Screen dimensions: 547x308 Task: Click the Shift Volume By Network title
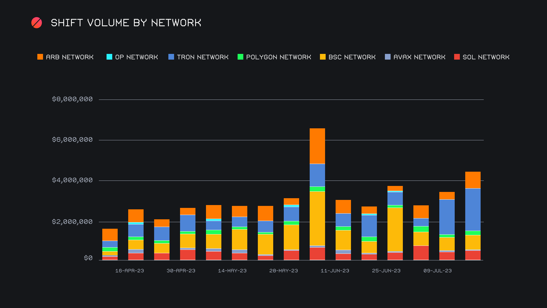click(126, 23)
